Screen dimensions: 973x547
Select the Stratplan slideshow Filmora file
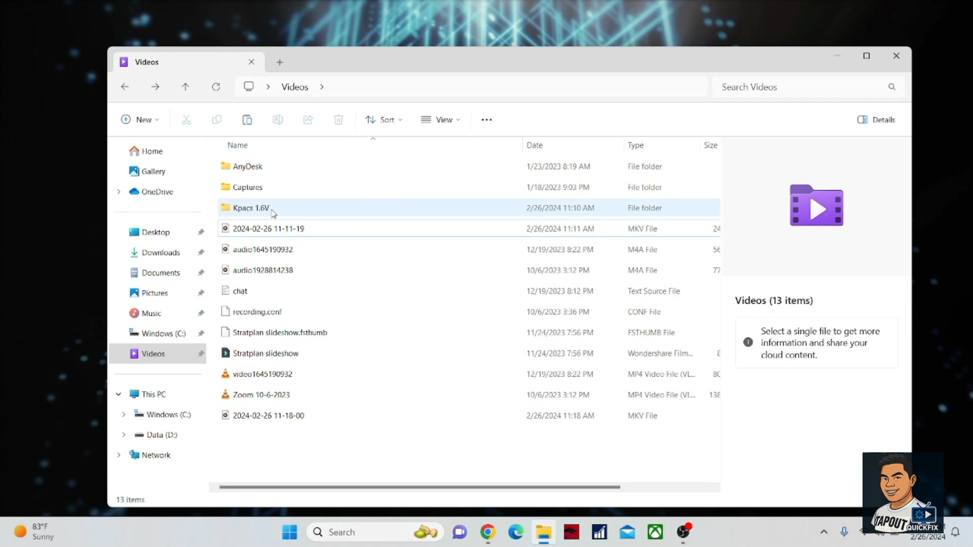point(469,354)
